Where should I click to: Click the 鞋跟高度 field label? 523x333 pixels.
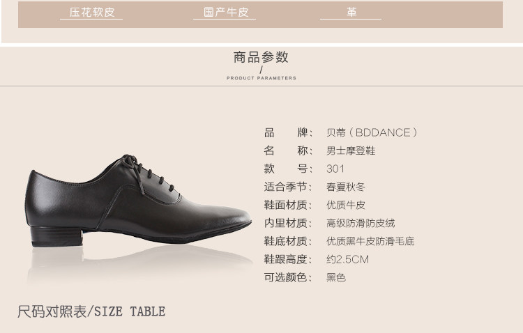(x=288, y=259)
